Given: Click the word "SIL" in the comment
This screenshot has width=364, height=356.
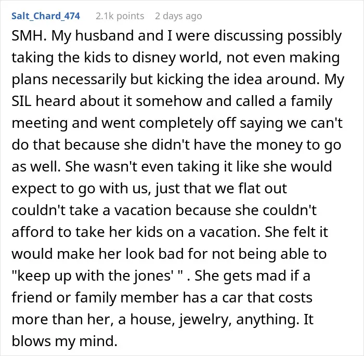Looking at the screenshot, I should [x=21, y=101].
